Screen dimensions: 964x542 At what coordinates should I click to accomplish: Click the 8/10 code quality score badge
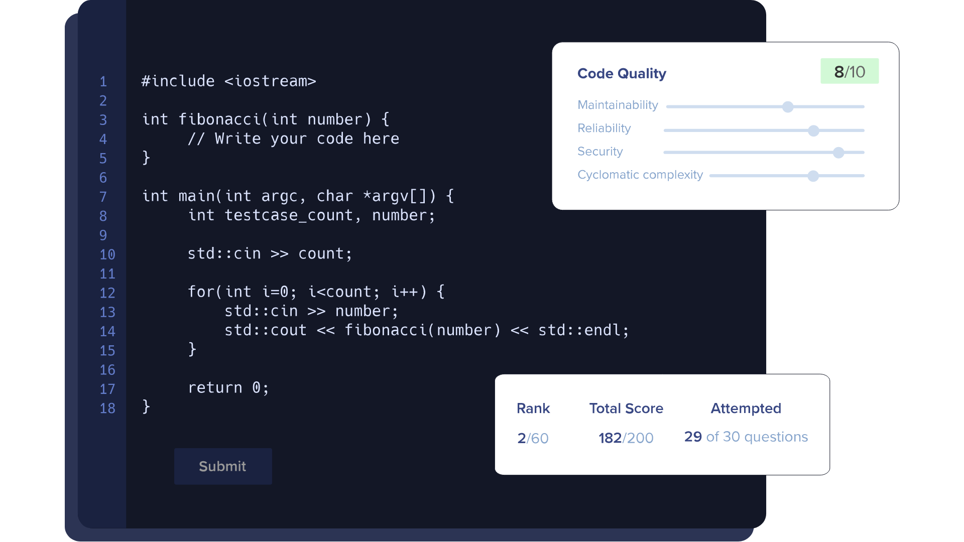coord(850,71)
